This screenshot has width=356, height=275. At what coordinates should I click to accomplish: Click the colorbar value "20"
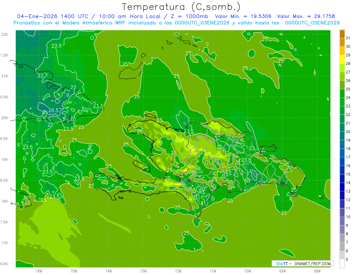[348, 132]
